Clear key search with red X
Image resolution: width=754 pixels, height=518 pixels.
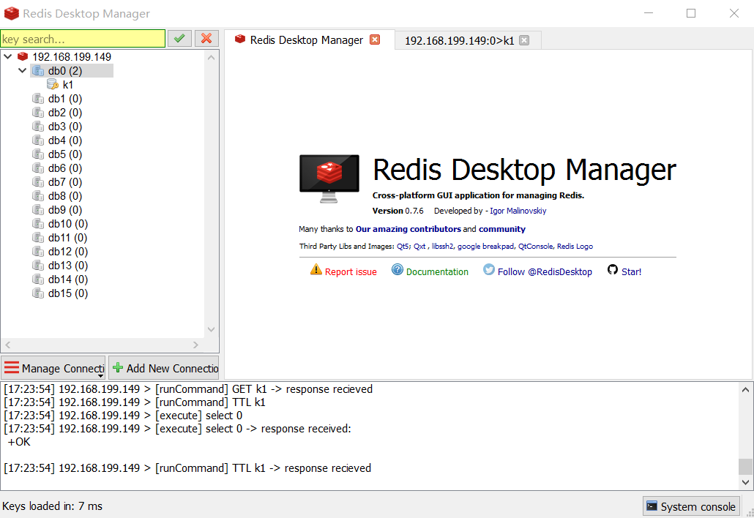206,39
